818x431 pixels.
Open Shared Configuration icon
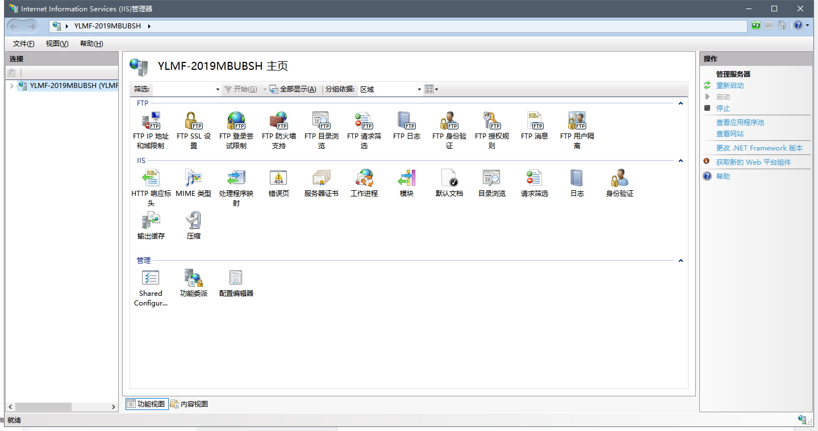[x=151, y=288]
